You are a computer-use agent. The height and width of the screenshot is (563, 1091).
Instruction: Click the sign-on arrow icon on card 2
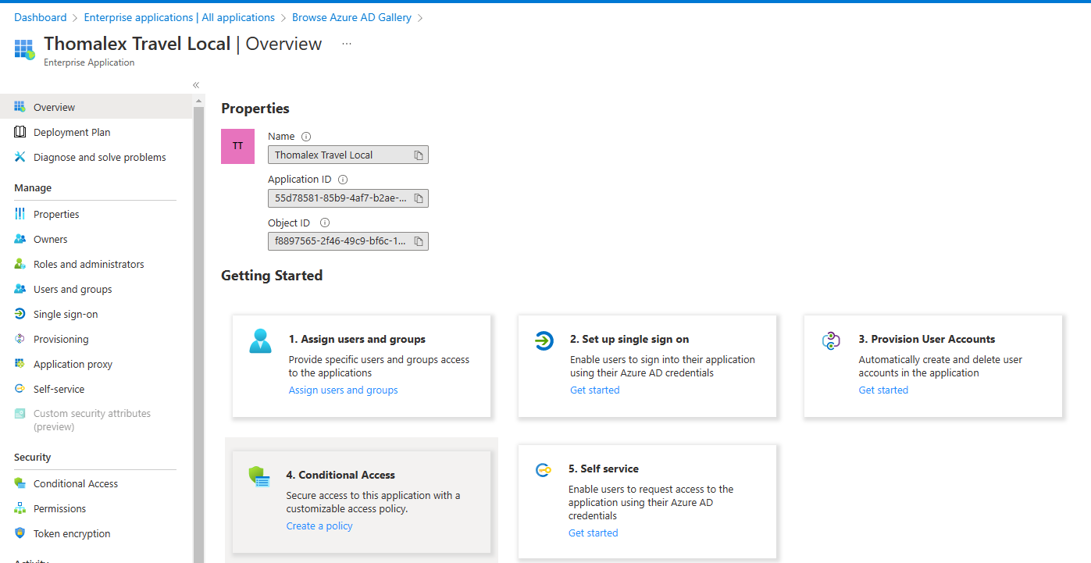(x=544, y=340)
